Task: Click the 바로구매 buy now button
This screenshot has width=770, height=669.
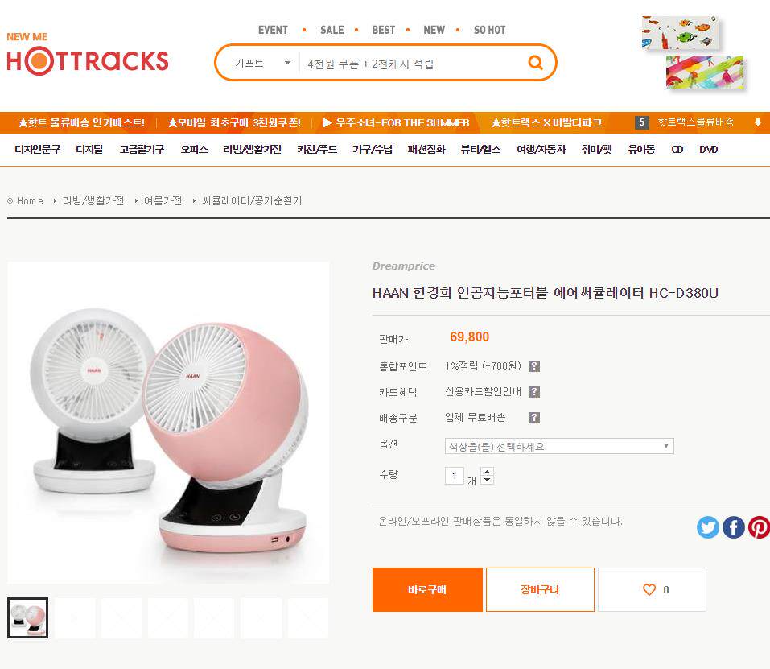Action: 427,589
